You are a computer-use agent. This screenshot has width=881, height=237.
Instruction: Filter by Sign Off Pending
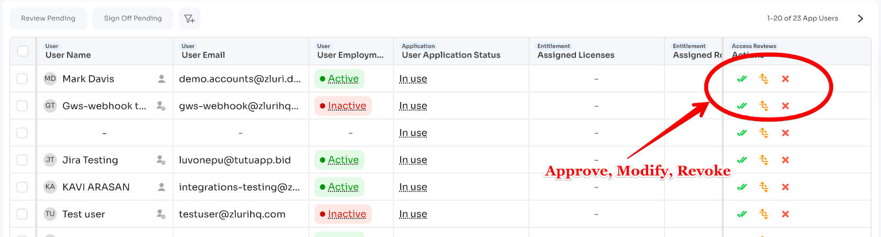tap(133, 19)
